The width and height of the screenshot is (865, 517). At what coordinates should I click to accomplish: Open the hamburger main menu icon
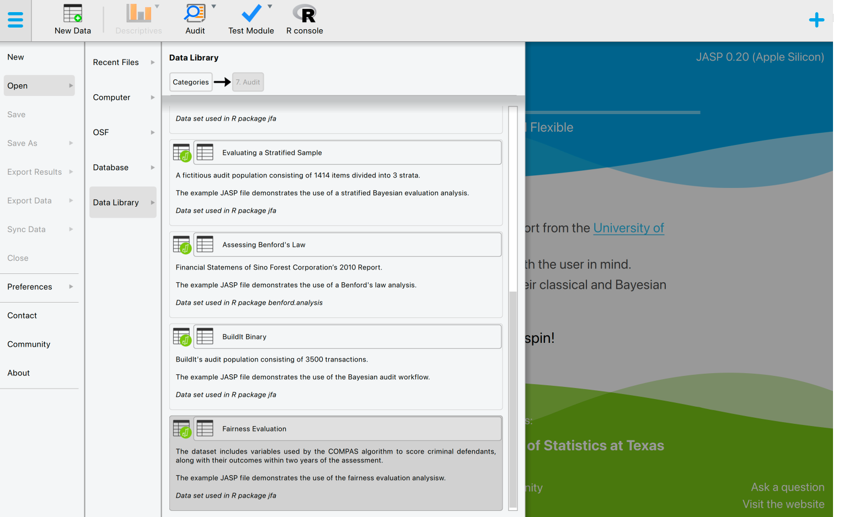[15, 20]
